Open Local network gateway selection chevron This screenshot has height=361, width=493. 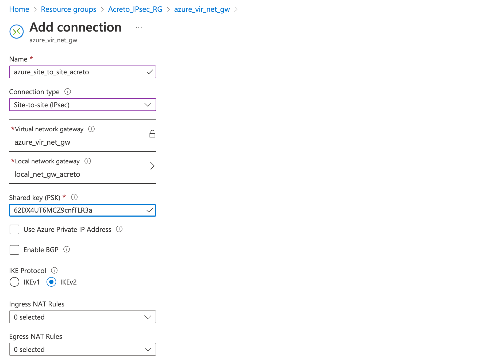[152, 166]
